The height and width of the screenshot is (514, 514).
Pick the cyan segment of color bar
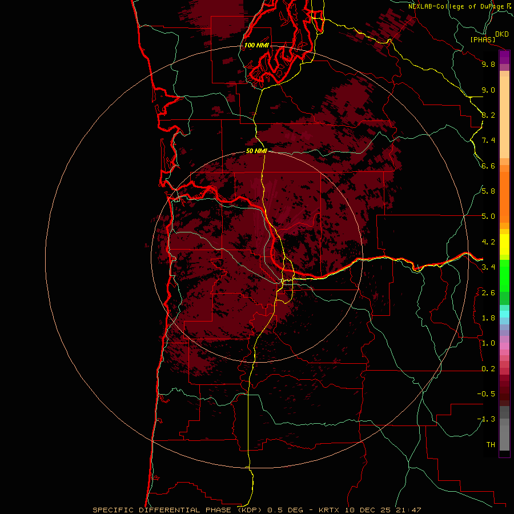point(504,314)
